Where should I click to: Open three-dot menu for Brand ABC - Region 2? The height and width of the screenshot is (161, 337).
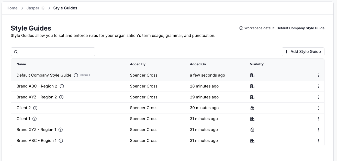318,86
